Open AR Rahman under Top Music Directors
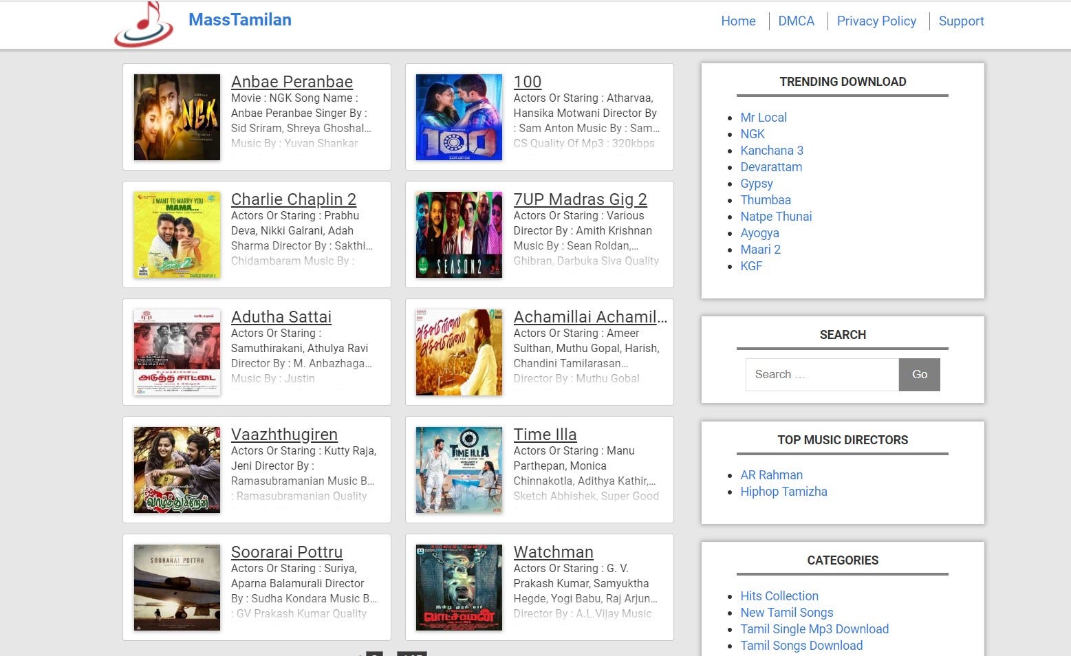Screen dimensions: 1071x656 point(771,475)
